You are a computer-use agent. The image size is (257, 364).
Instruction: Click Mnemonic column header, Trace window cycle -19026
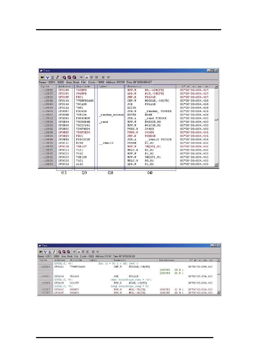pyautogui.click(x=135, y=260)
